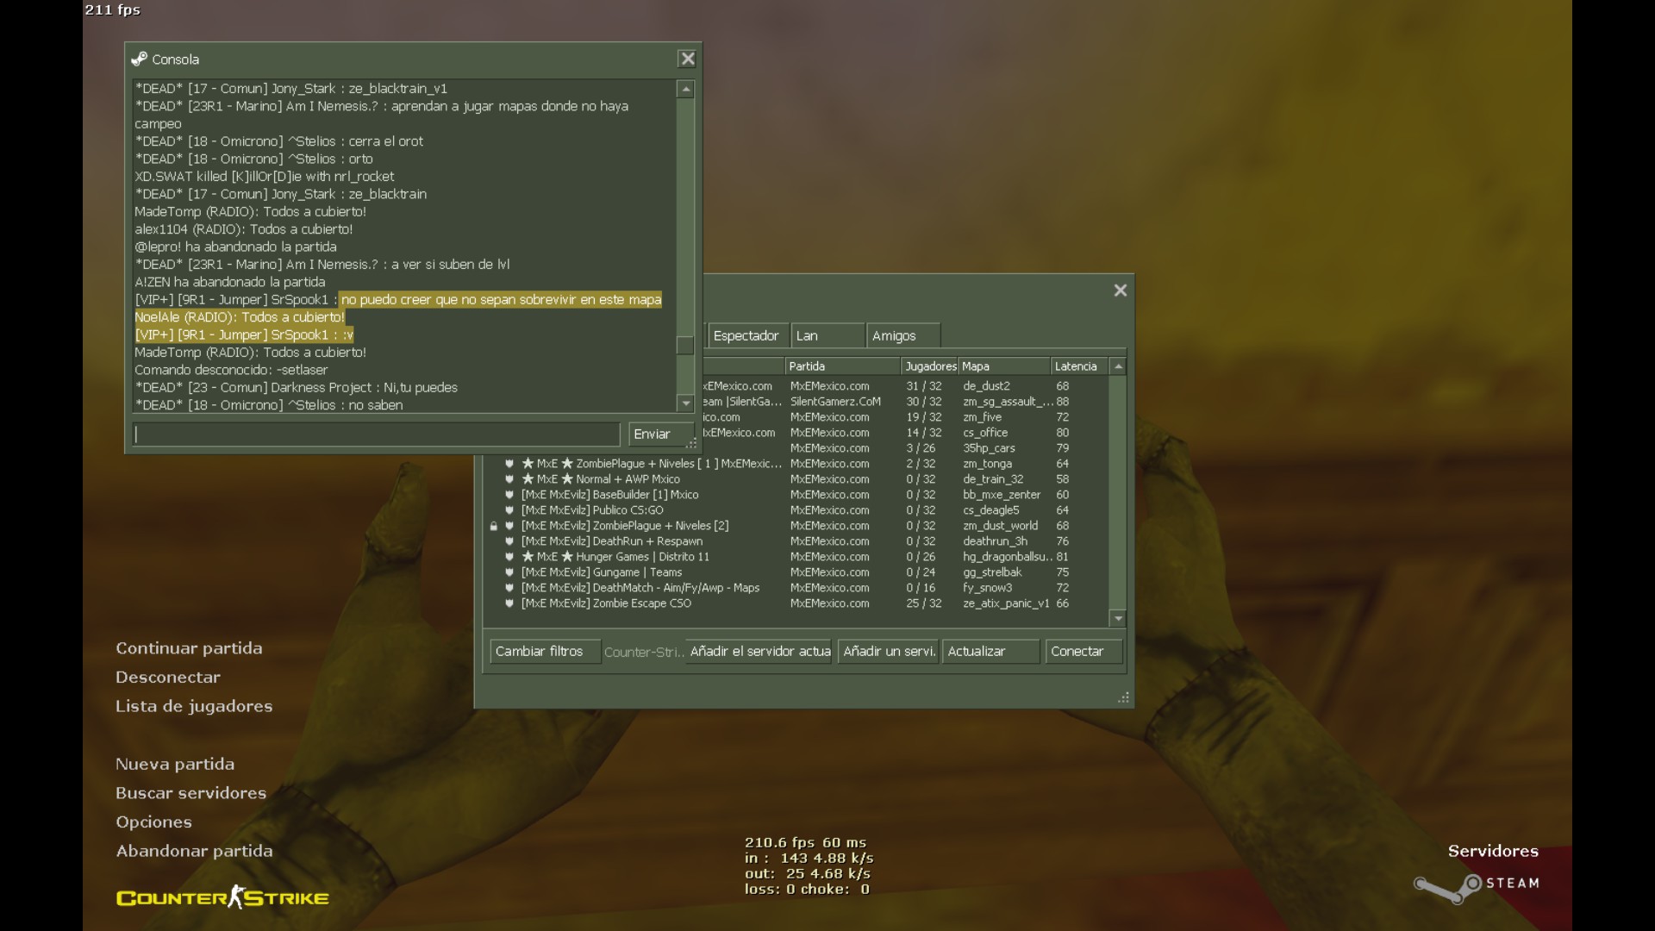The height and width of the screenshot is (931, 1655).
Task: Click the ze_atix_panic_v1 map entry
Action: tap(1006, 603)
